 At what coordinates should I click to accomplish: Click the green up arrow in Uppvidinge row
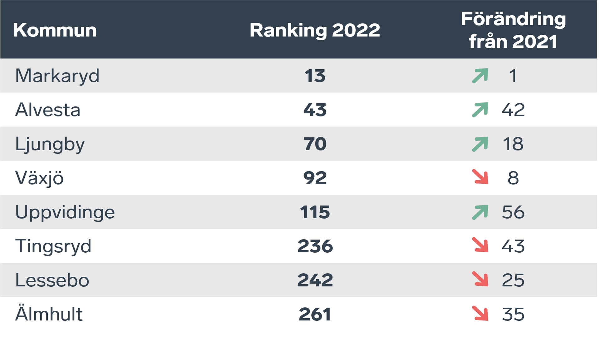pos(480,212)
